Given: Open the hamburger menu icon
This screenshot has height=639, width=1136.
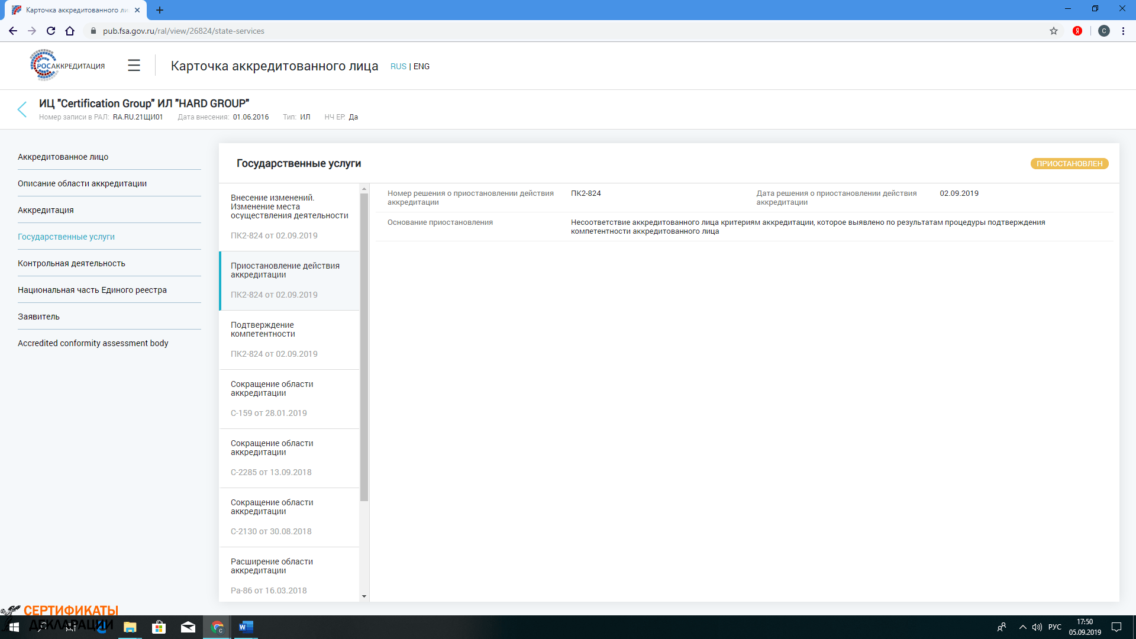Looking at the screenshot, I should coord(134,64).
